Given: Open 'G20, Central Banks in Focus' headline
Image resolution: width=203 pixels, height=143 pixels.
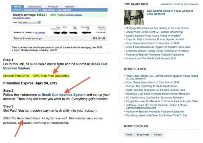Looking at the screenshot, I should (x=170, y=12).
